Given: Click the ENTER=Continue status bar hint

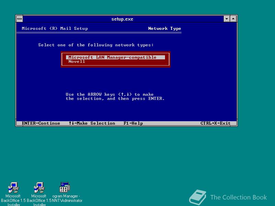Looking at the screenshot, I should coord(41,123).
